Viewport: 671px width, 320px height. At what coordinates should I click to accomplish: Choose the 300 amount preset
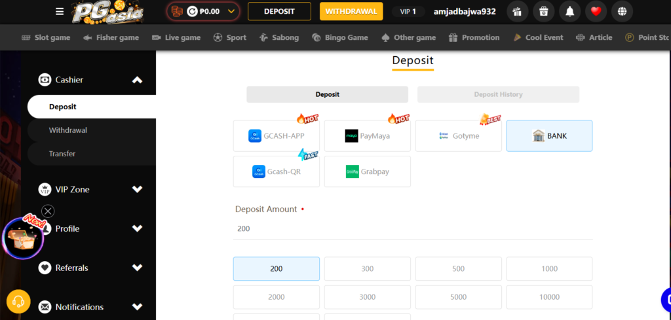pyautogui.click(x=367, y=269)
